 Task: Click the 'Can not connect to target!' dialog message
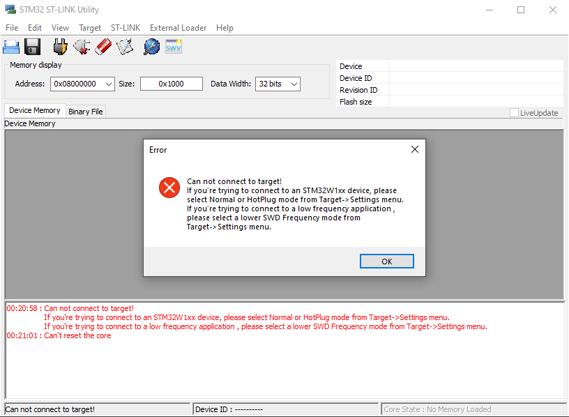[234, 181]
